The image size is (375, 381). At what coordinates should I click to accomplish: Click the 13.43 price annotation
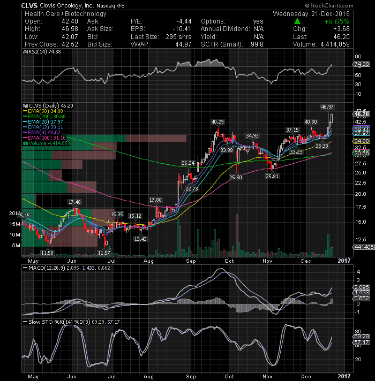140,239
